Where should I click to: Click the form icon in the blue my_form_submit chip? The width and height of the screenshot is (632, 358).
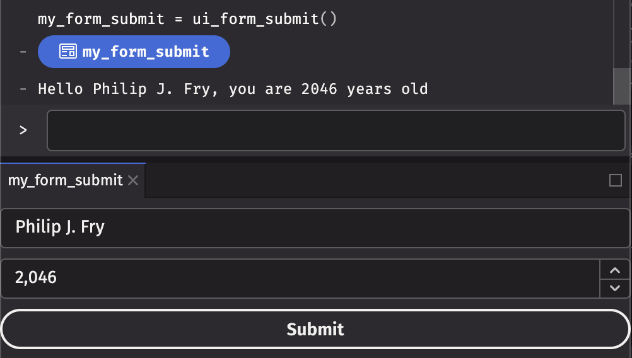67,52
